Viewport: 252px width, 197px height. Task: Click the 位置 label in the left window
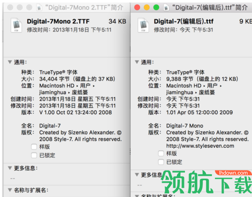pyautogui.click(x=27, y=86)
